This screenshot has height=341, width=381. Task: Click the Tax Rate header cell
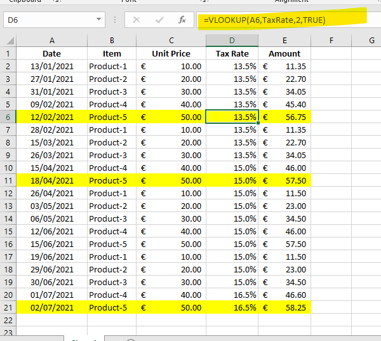(232, 53)
